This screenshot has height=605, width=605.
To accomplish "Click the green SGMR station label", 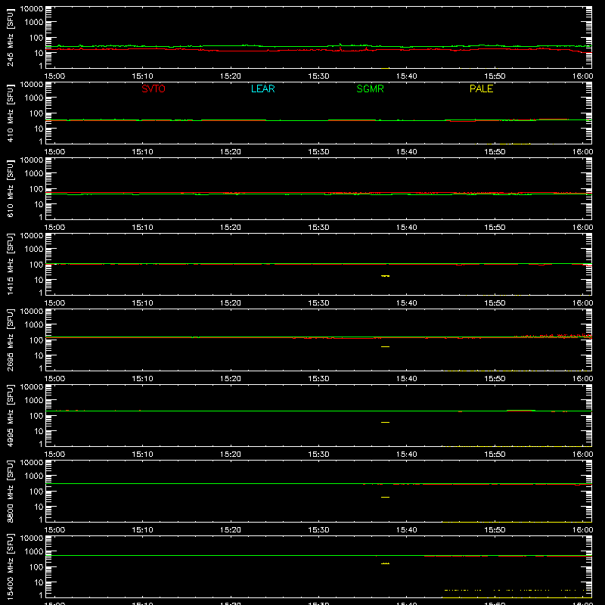I will (370, 88).
